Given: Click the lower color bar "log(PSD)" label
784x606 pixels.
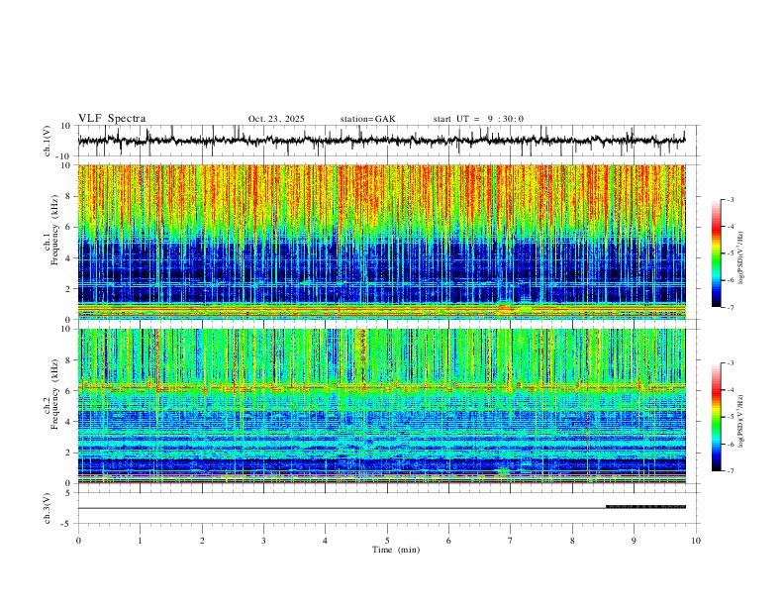Looking at the screenshot, I should coord(741,422).
